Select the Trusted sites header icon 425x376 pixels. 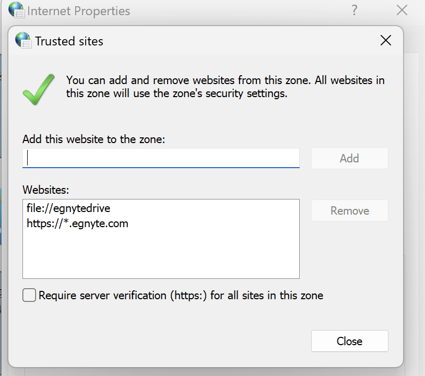point(23,41)
